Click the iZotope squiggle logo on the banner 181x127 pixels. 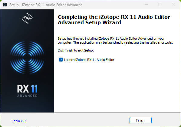click(27, 18)
